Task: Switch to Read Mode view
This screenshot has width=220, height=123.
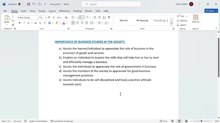Action: point(172,121)
